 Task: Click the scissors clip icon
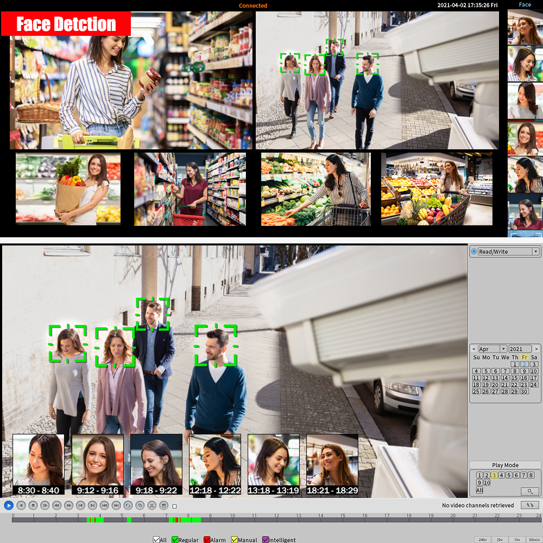pyautogui.click(x=152, y=505)
